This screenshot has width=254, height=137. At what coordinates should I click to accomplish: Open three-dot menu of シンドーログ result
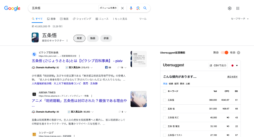point(74,136)
